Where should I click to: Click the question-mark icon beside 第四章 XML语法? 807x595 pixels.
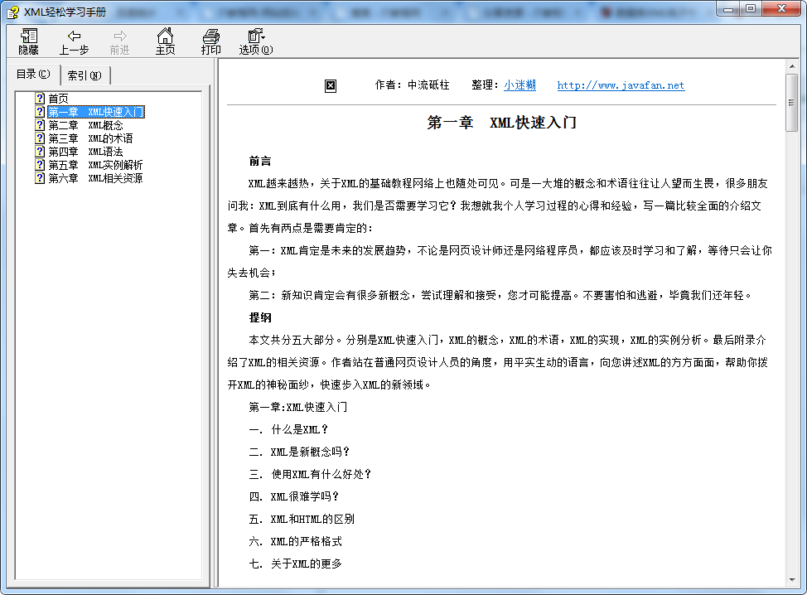[40, 151]
